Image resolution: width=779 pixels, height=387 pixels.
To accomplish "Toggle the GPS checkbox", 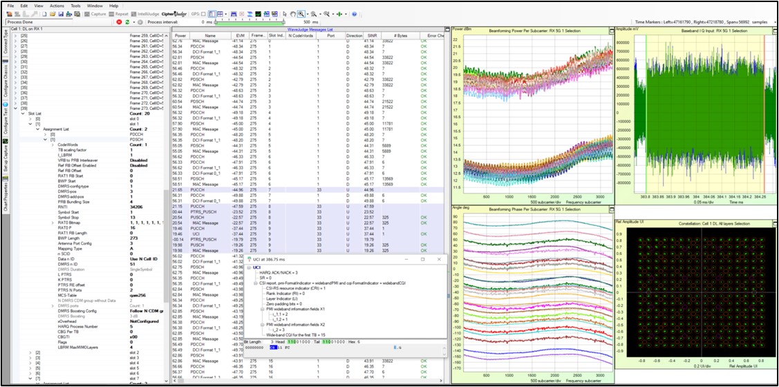I will pos(203,14).
